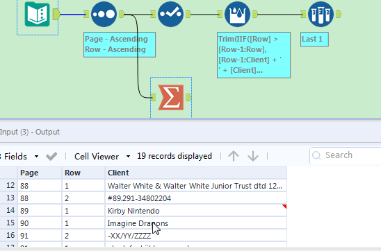
Task: Select the 'Last 1' annotation
Action: click(314, 40)
